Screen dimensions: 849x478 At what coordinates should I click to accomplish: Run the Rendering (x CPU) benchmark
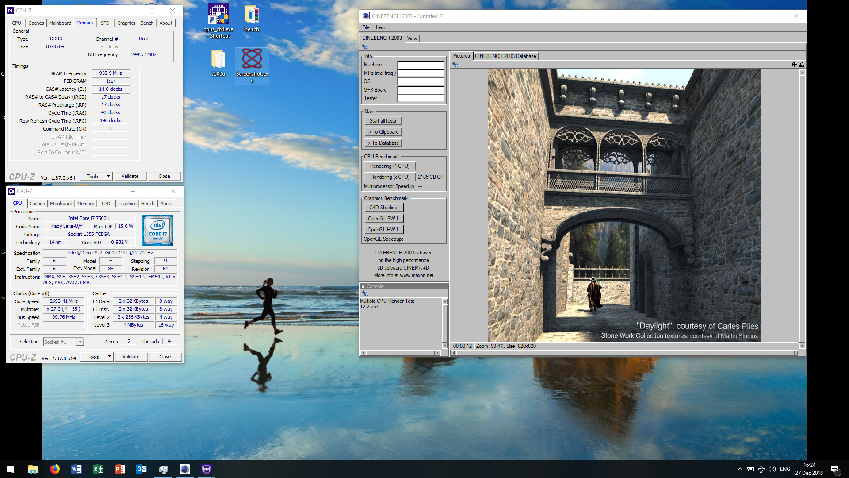390,177
